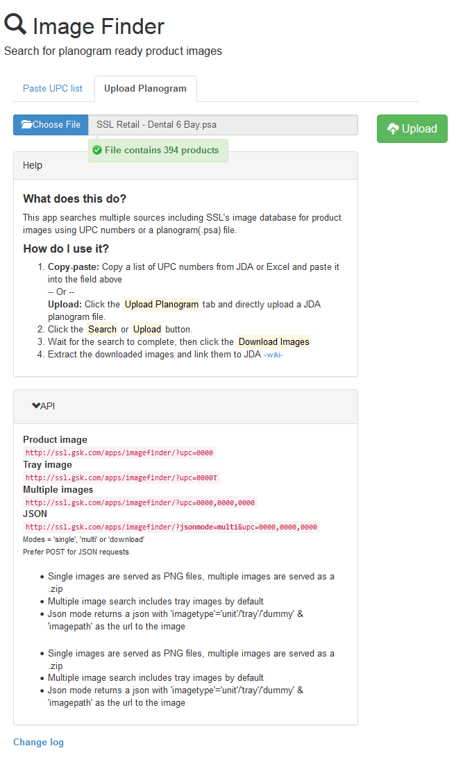Click the green checkmark status icon
This screenshot has height=762, width=456.
click(97, 150)
